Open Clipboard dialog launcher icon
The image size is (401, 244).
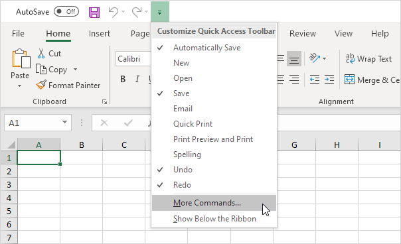(104, 102)
